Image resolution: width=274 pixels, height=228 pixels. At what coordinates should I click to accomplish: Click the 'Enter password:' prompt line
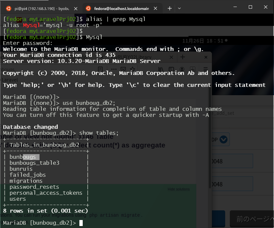coord(28,43)
